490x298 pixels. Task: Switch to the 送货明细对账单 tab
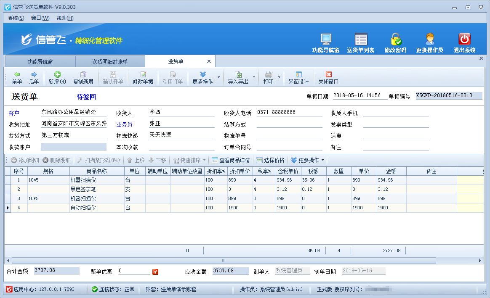[x=110, y=62]
